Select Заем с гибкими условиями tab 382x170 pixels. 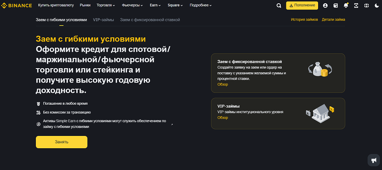(x=61, y=20)
